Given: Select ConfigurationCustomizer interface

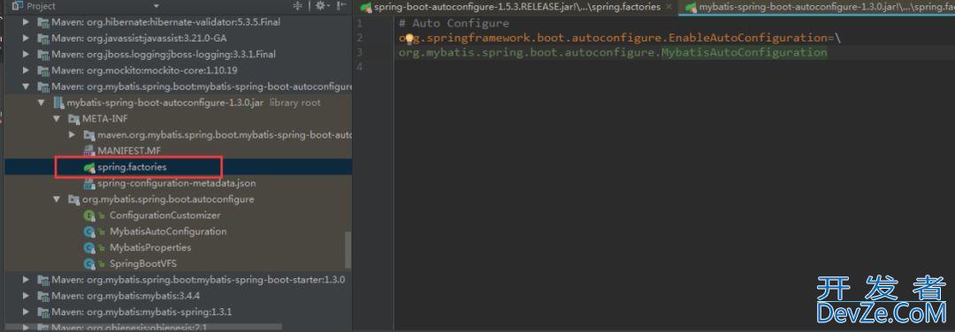Looking at the screenshot, I should click(x=165, y=215).
